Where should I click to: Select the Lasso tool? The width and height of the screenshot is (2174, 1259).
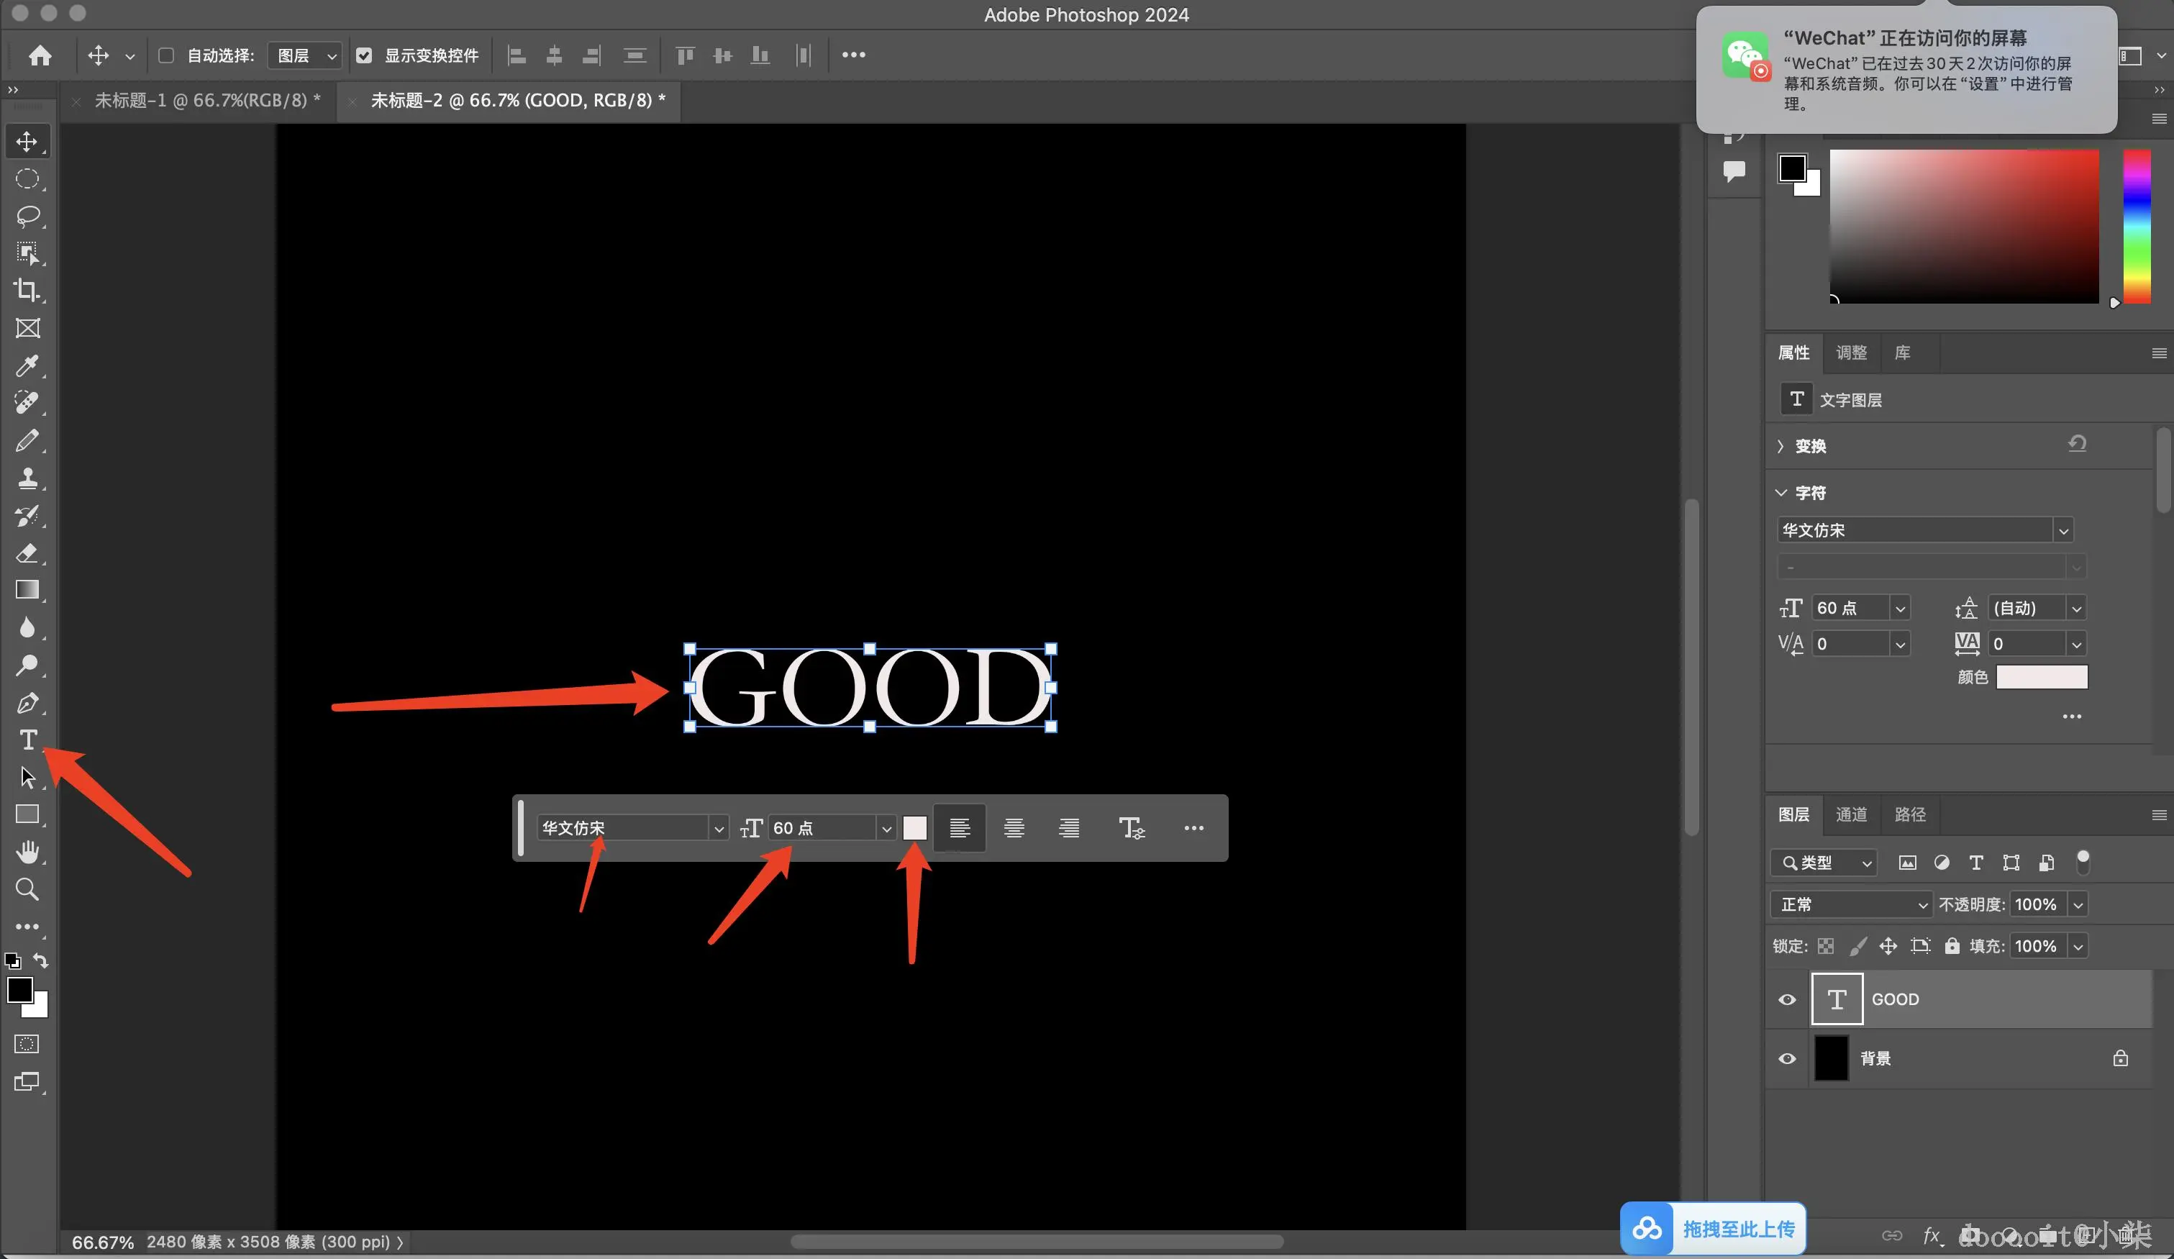click(x=27, y=216)
